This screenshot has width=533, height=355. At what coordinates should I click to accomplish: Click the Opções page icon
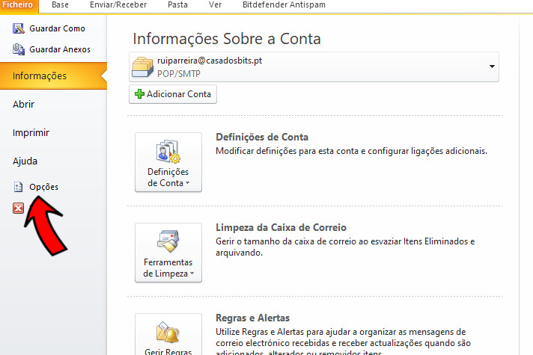pos(19,187)
